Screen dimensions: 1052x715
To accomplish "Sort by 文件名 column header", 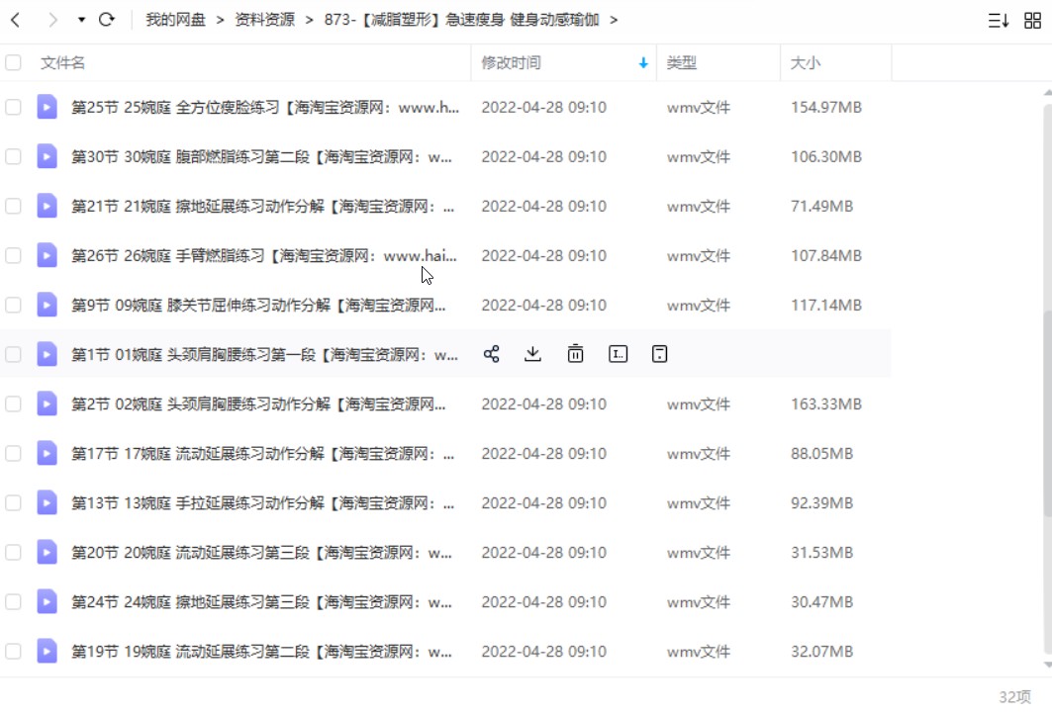I will [62, 62].
